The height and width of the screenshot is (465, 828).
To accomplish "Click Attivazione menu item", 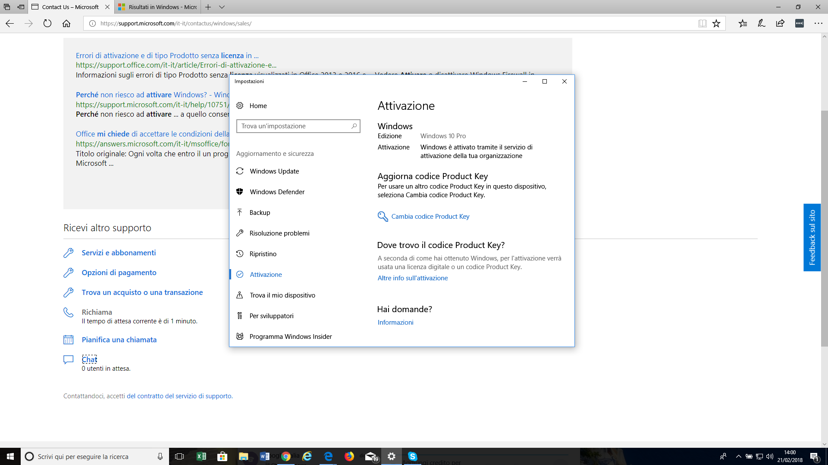I will pos(266,274).
